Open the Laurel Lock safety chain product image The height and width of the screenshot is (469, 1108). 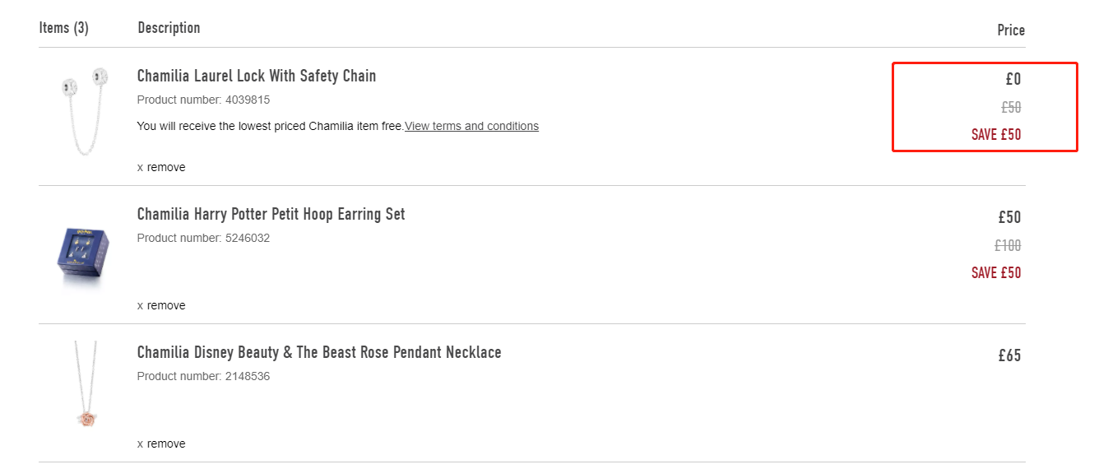click(86, 115)
